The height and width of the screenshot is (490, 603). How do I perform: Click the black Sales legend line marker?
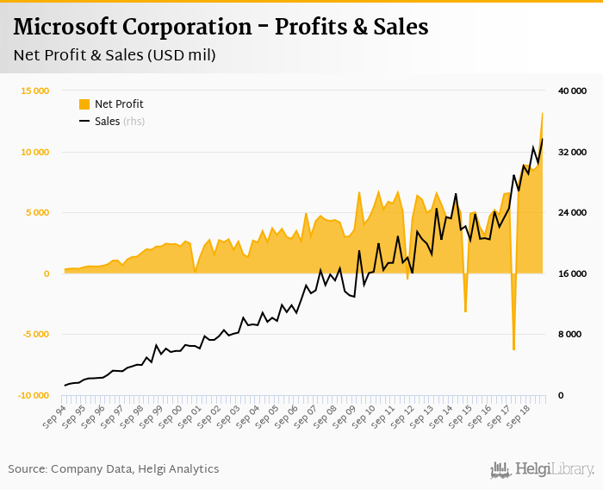click(x=84, y=122)
